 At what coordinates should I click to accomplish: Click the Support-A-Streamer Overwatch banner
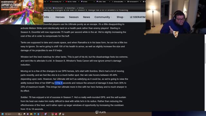click(x=22, y=12)
